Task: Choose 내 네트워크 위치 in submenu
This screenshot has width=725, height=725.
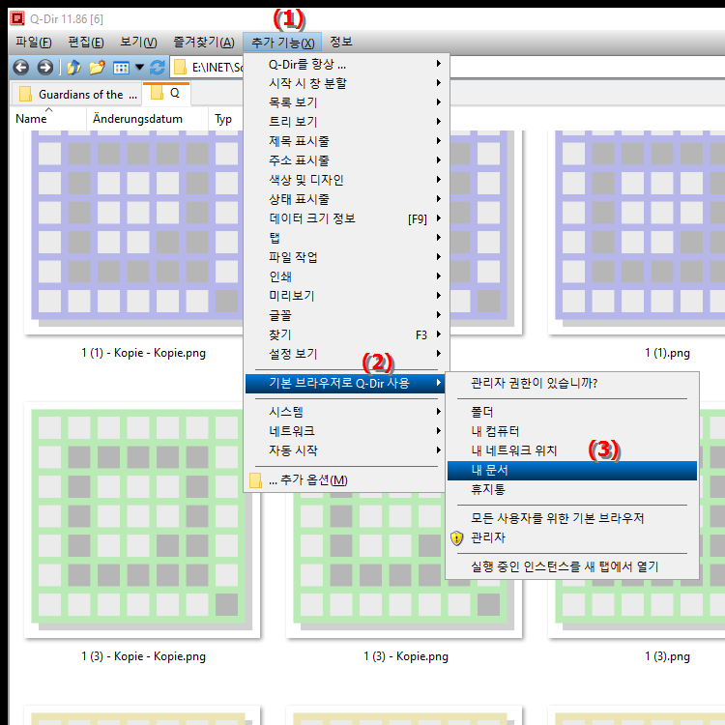Action: click(x=572, y=450)
